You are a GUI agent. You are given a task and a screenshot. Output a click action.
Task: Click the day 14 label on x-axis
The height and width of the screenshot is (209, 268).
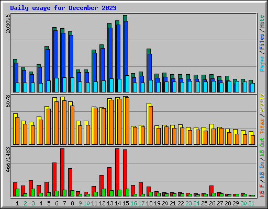[x=118, y=203]
